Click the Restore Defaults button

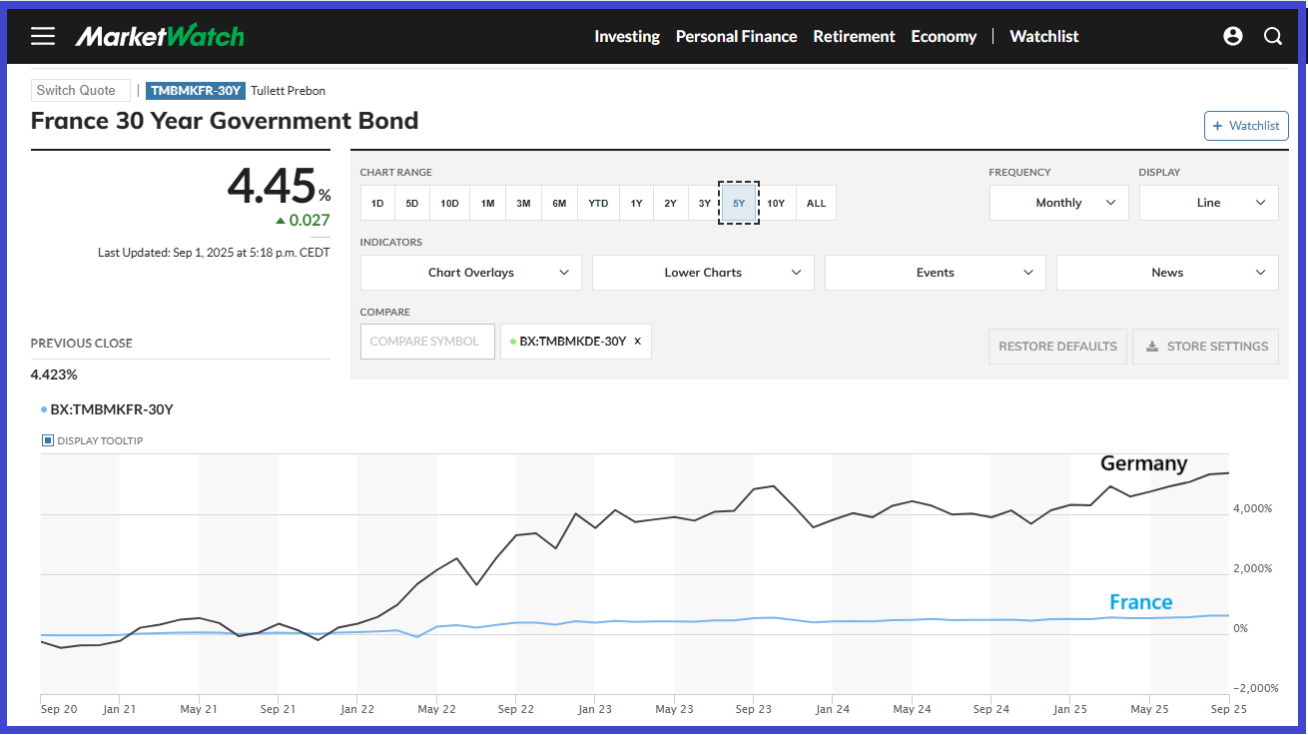[x=1057, y=347]
